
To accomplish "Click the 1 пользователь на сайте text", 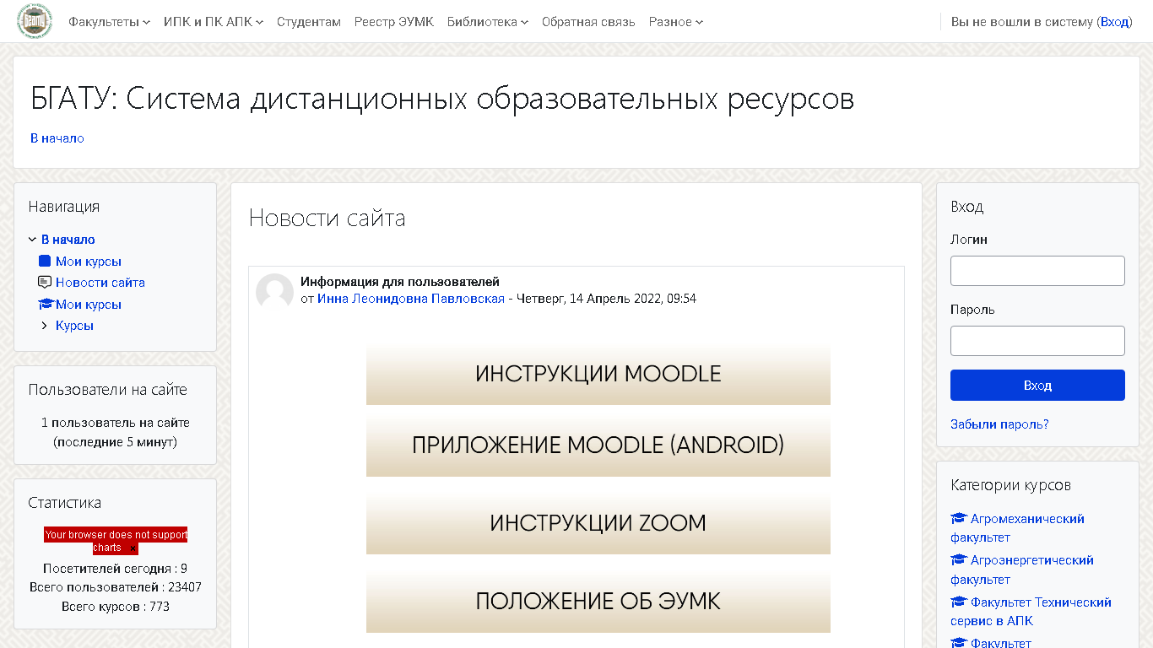I will coord(116,423).
